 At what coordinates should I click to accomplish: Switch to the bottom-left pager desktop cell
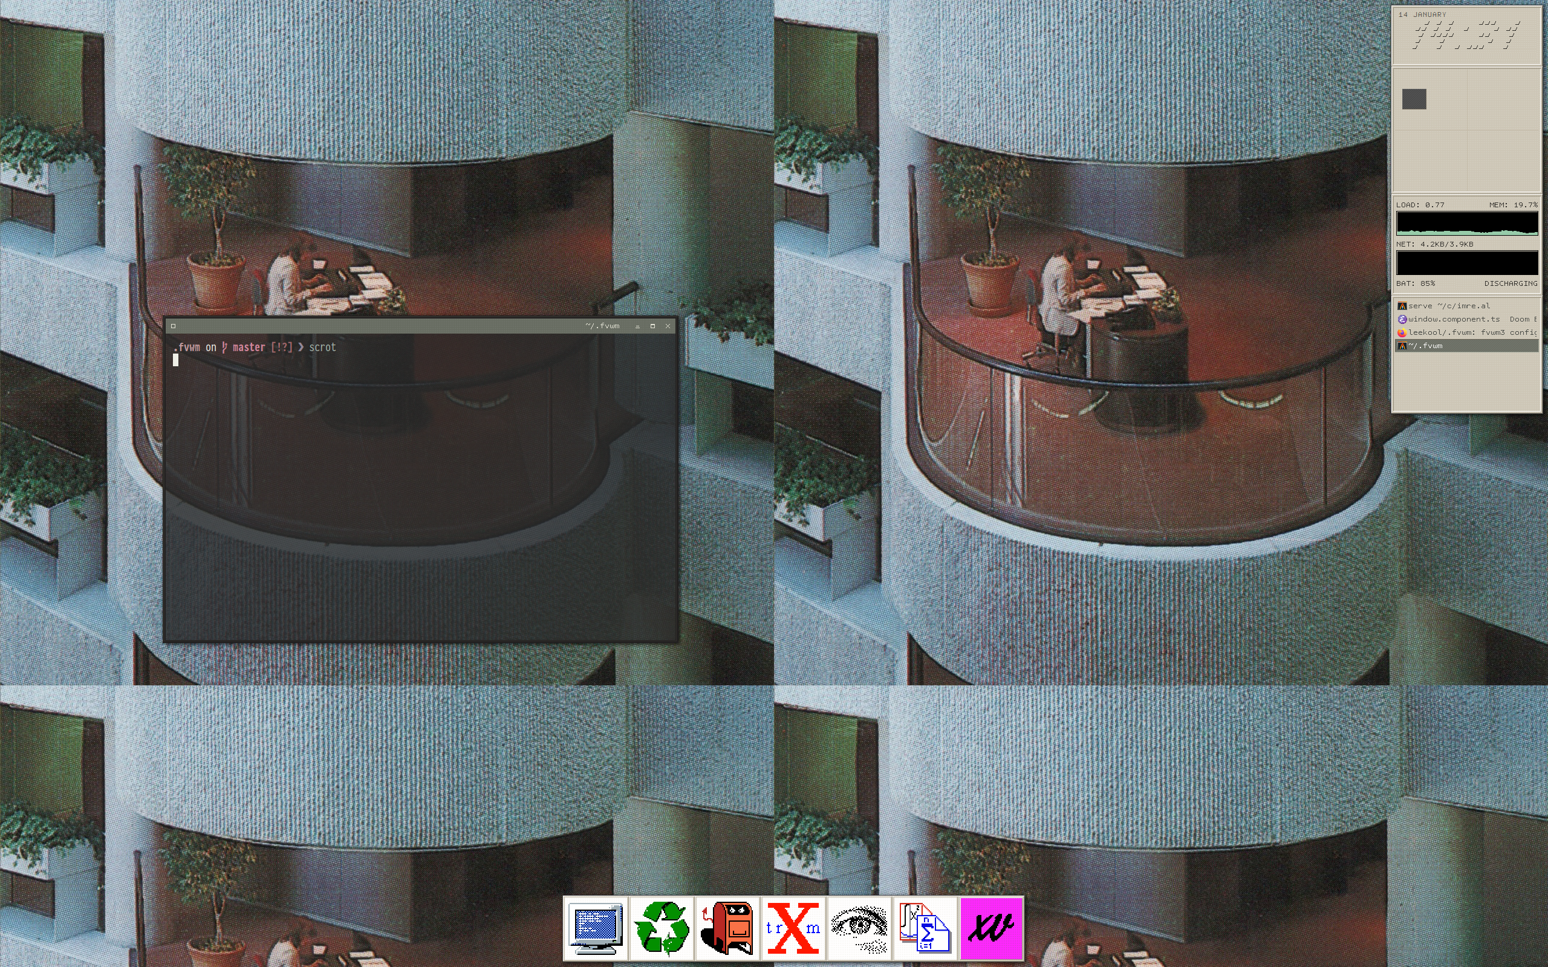click(x=1430, y=160)
